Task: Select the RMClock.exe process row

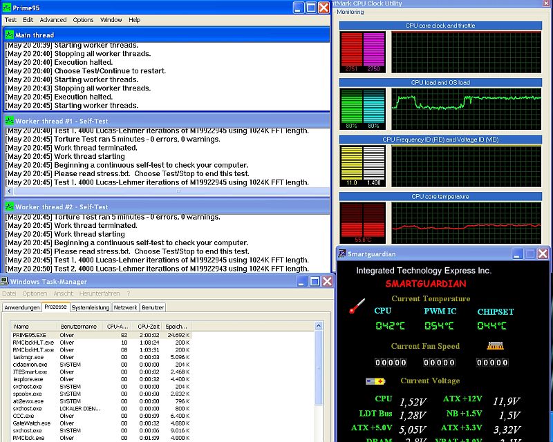Action: [102, 438]
